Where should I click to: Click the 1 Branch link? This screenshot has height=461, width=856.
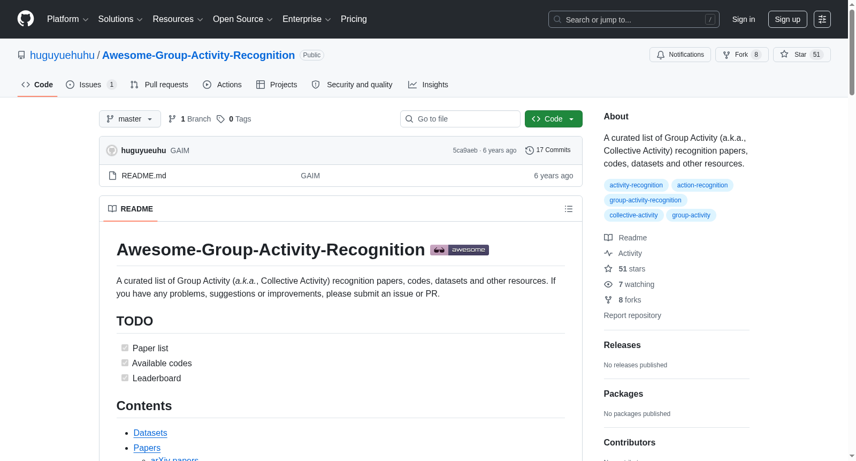pos(190,119)
